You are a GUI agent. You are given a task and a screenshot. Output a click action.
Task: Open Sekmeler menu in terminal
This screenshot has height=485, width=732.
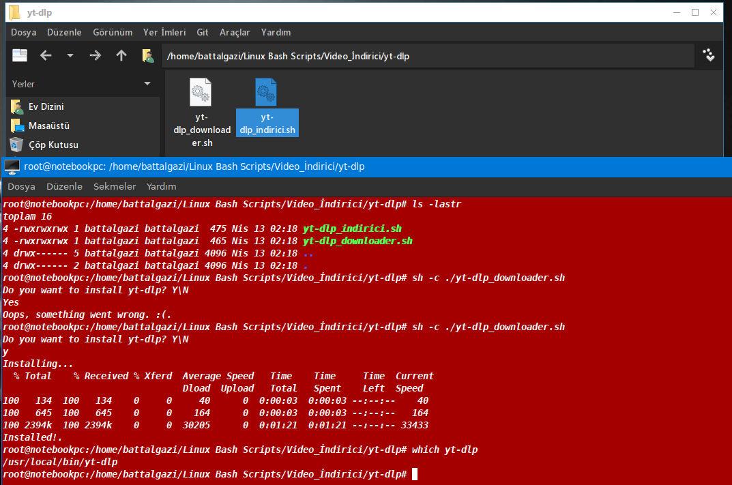[115, 186]
